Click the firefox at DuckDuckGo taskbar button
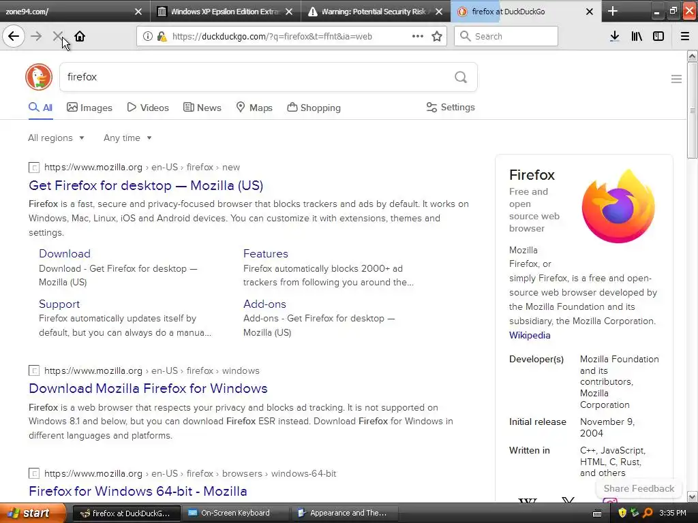The width and height of the screenshot is (698, 523). (x=126, y=513)
